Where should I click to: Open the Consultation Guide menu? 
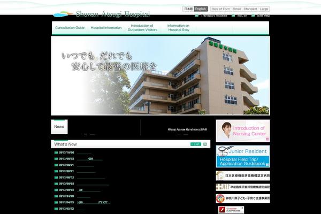70,28
